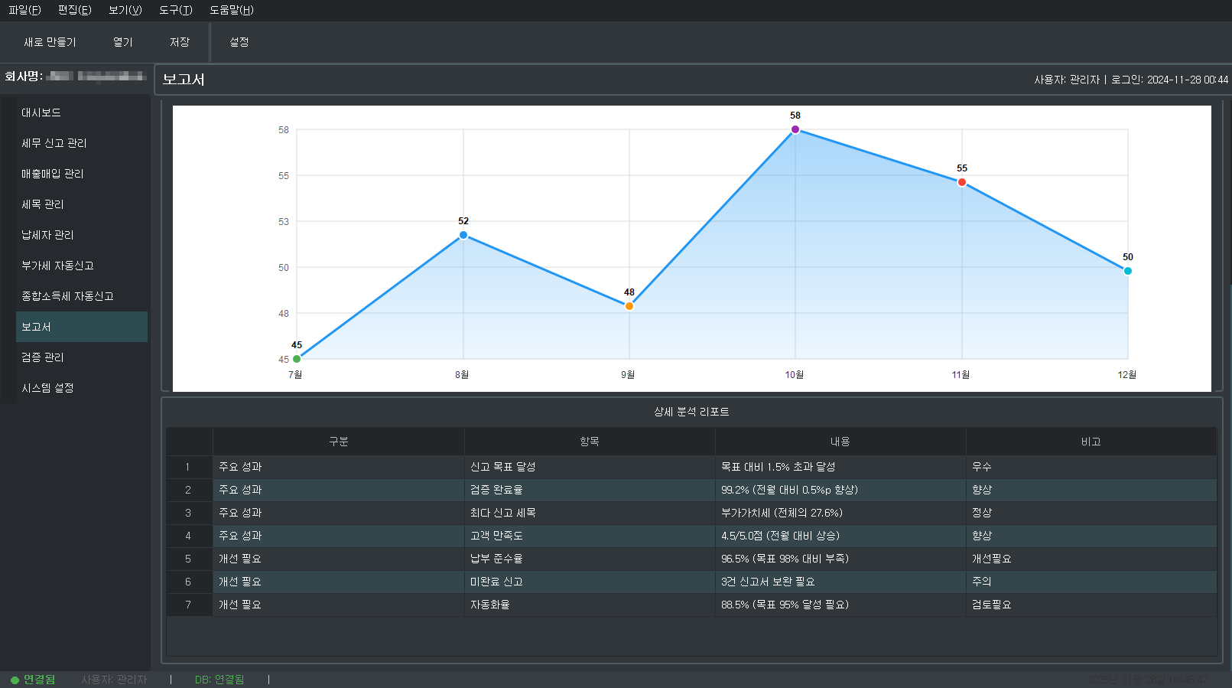Click the red 55 data point for 11월
Screen dimensions: 1232x688
click(x=962, y=182)
